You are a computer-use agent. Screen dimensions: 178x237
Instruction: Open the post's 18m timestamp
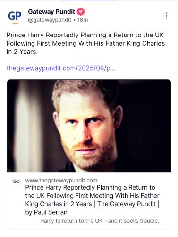pyautogui.click(x=83, y=20)
